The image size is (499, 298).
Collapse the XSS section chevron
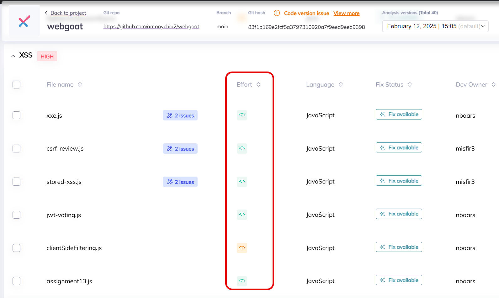click(x=13, y=56)
